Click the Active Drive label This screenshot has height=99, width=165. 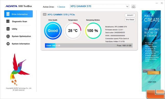(x=49, y=7)
